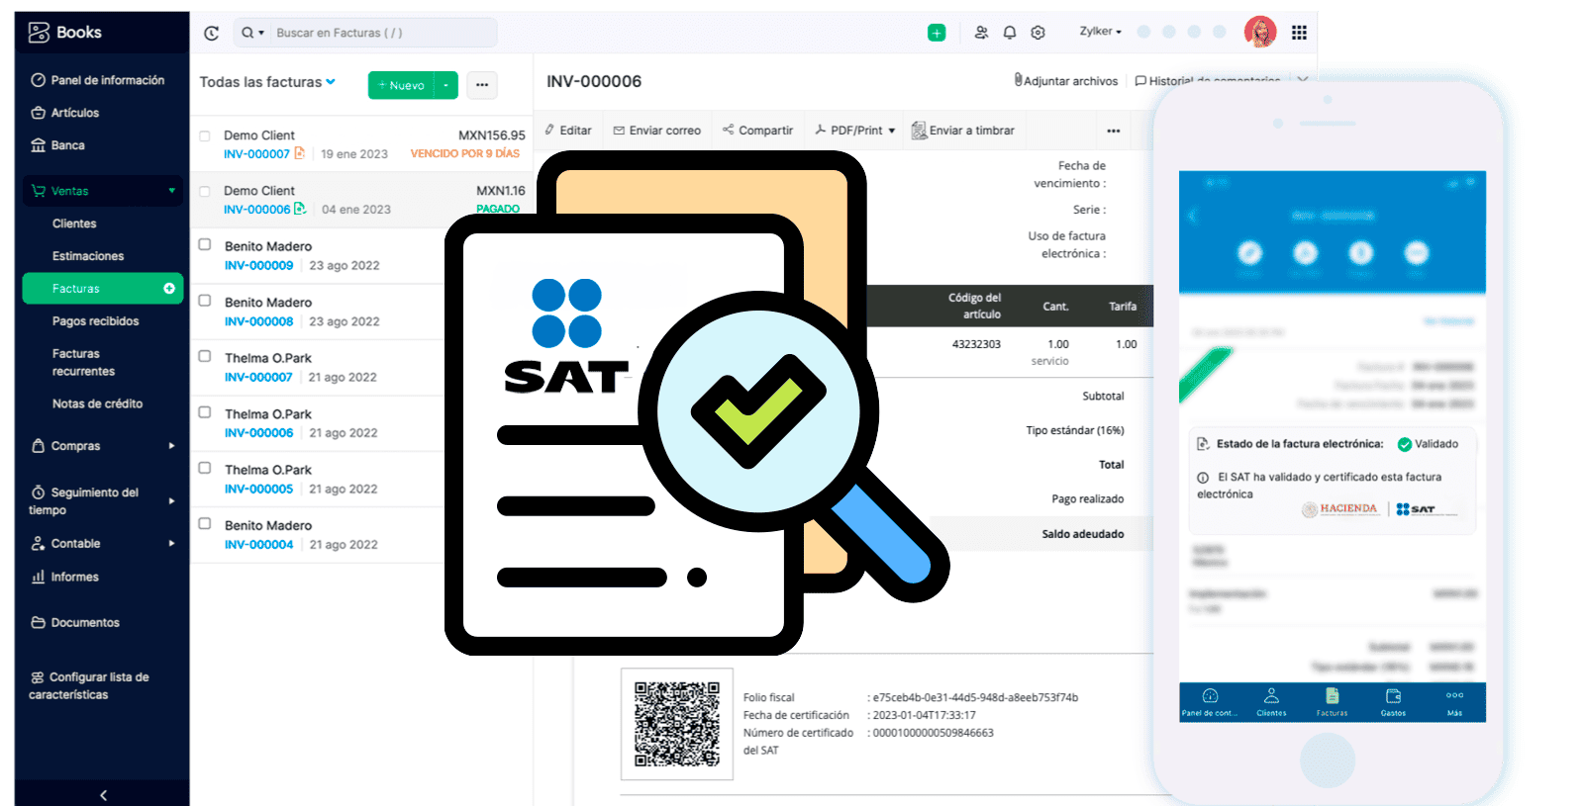The height and width of the screenshot is (806, 1584).
Task: Open Informes in sidebar
Action: (x=65, y=577)
